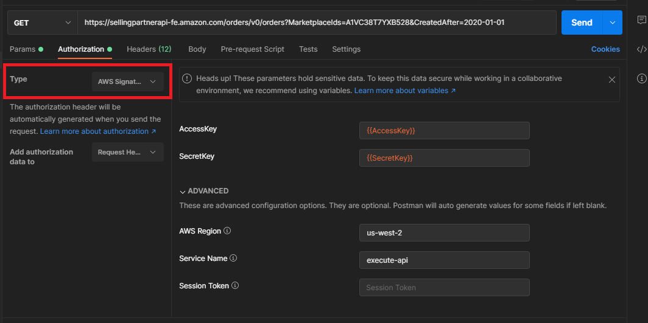This screenshot has width=648, height=323.
Task: Open the request info icon in right sidebar
Action: 641,78
